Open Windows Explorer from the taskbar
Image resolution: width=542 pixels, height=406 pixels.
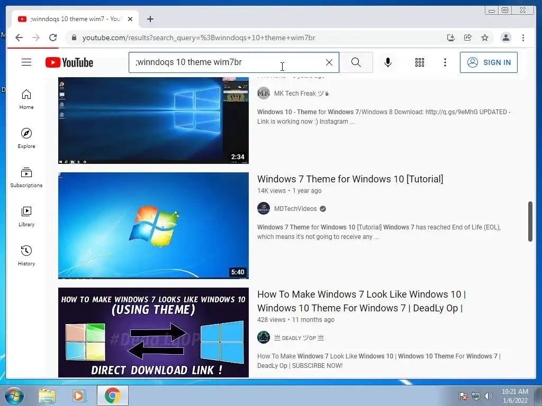[47, 395]
